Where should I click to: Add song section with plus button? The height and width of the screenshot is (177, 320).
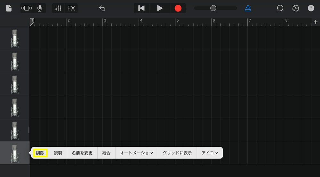point(316,22)
